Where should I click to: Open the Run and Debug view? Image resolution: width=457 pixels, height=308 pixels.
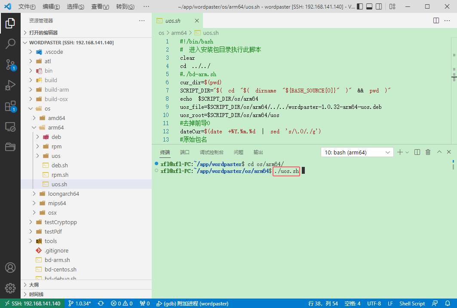tap(10, 85)
